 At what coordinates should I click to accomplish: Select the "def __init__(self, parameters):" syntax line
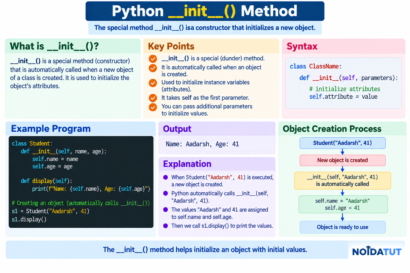click(349, 78)
